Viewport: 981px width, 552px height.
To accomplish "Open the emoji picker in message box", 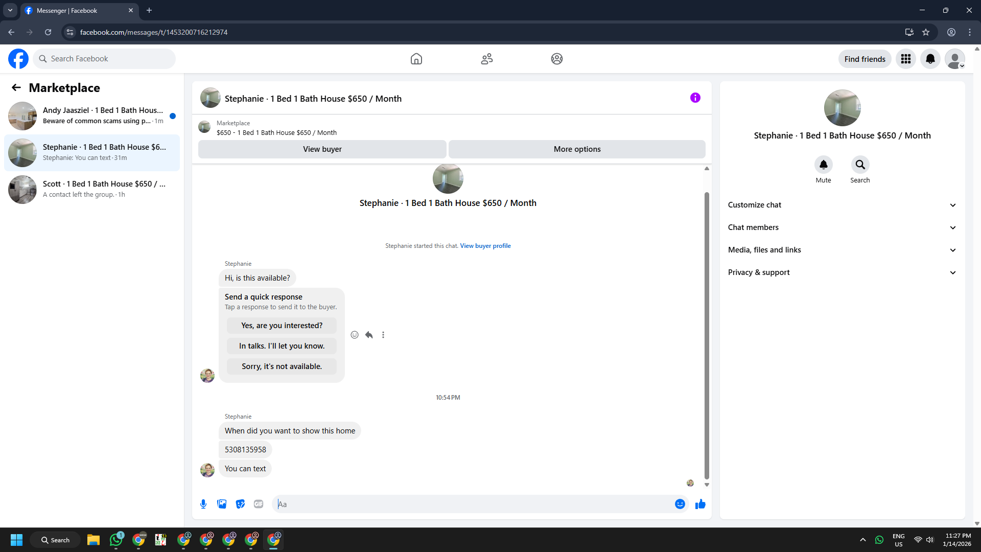I will 680,504.
